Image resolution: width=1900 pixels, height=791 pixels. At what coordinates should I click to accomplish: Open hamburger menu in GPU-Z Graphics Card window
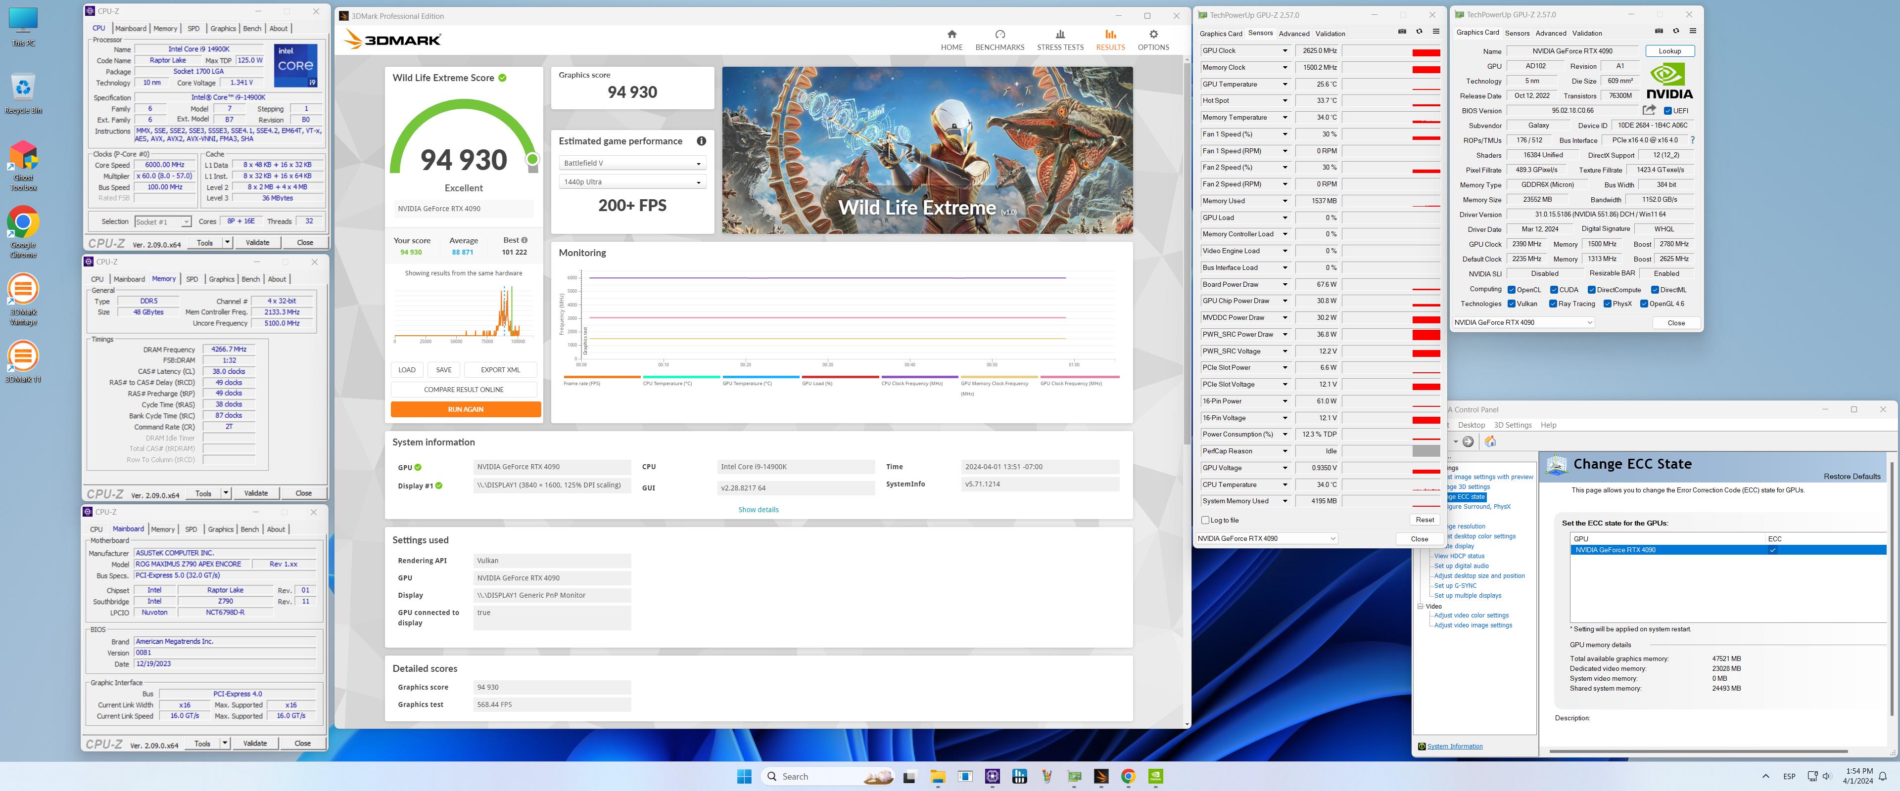1693,31
